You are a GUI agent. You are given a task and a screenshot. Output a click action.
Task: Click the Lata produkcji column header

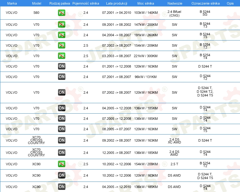pos(117,3)
